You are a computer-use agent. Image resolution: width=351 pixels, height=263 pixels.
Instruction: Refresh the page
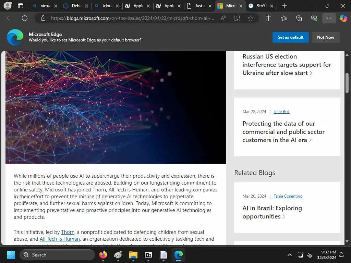coord(25,18)
